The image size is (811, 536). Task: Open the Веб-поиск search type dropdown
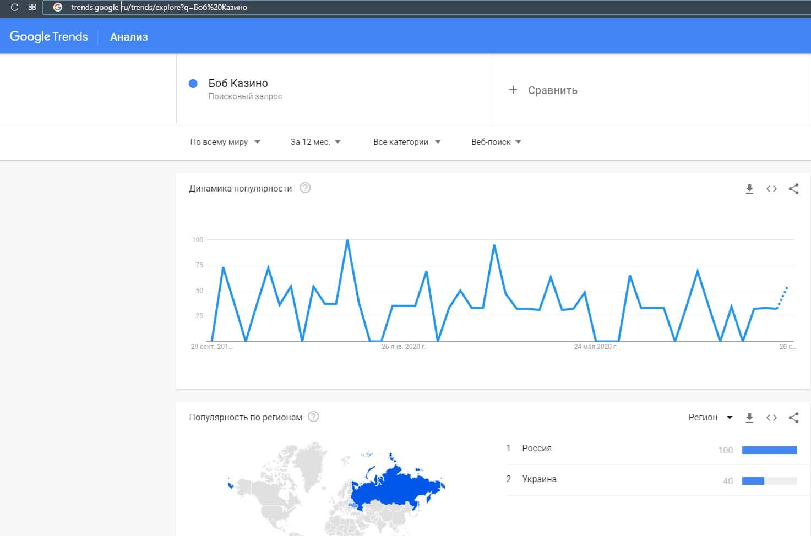[496, 142]
